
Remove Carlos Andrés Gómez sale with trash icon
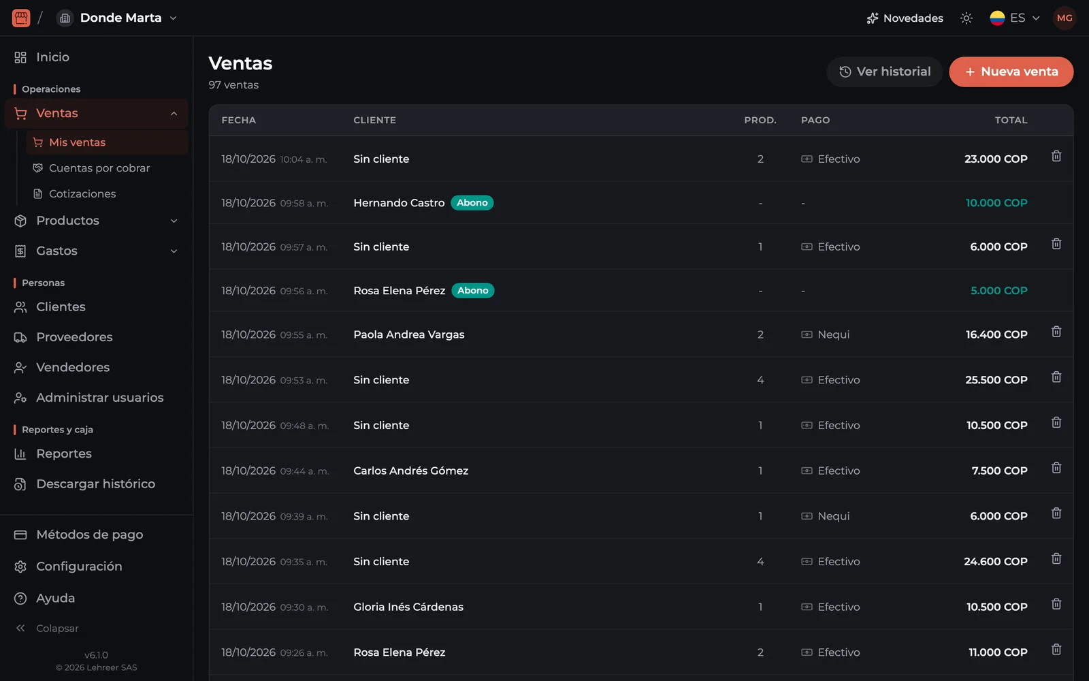coord(1056,468)
